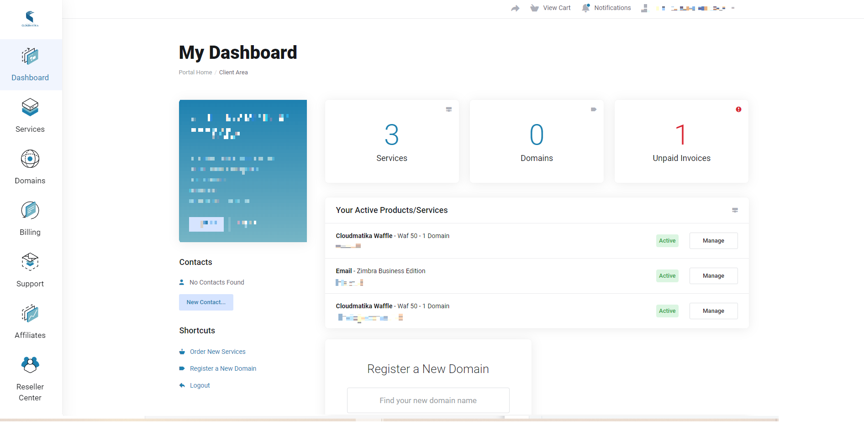Click the red alert icon on Unpaid Invoices
Viewport: 864px width, 425px height.
(x=738, y=109)
